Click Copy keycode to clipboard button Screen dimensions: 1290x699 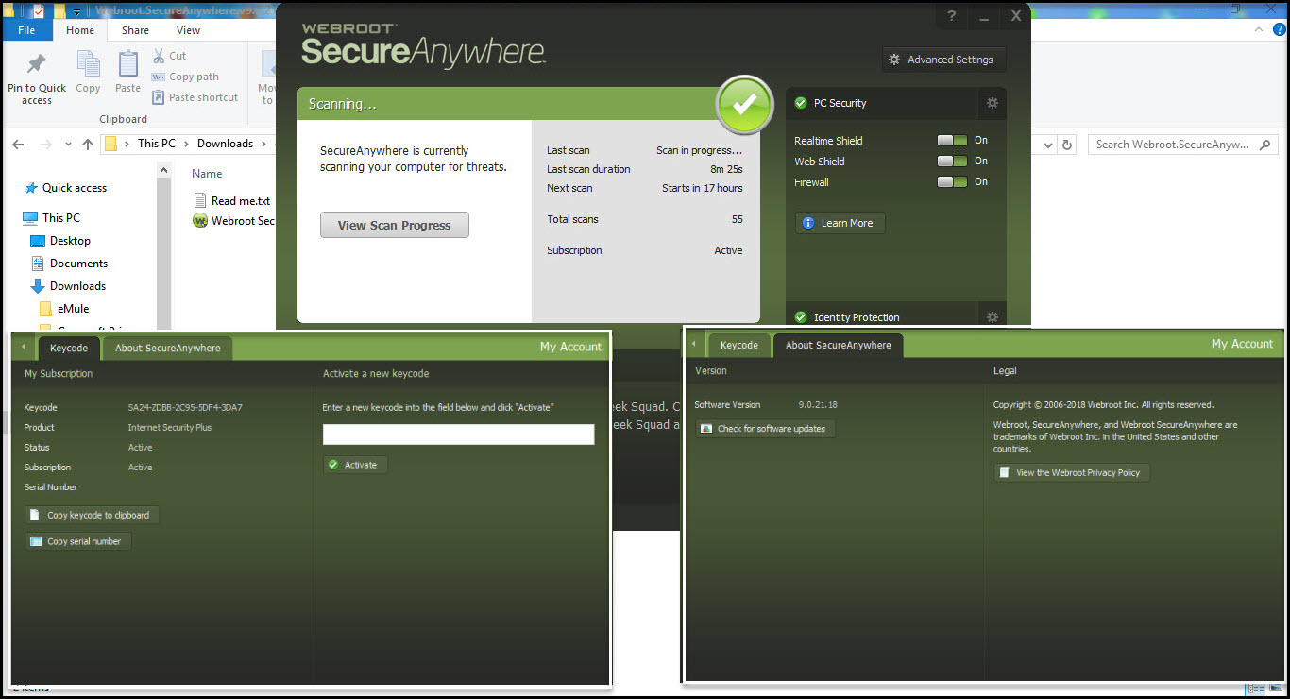(92, 515)
